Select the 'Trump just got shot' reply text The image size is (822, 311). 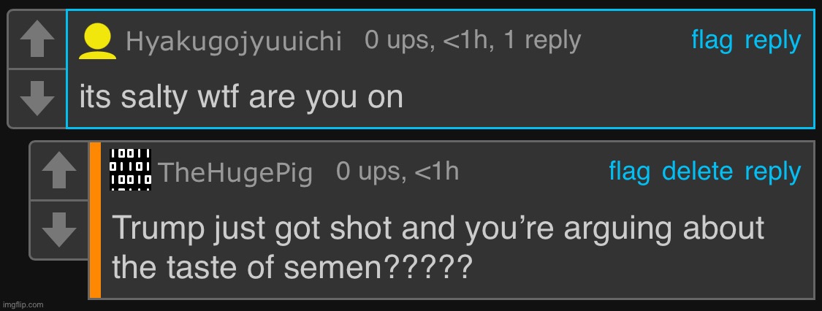[x=438, y=247]
